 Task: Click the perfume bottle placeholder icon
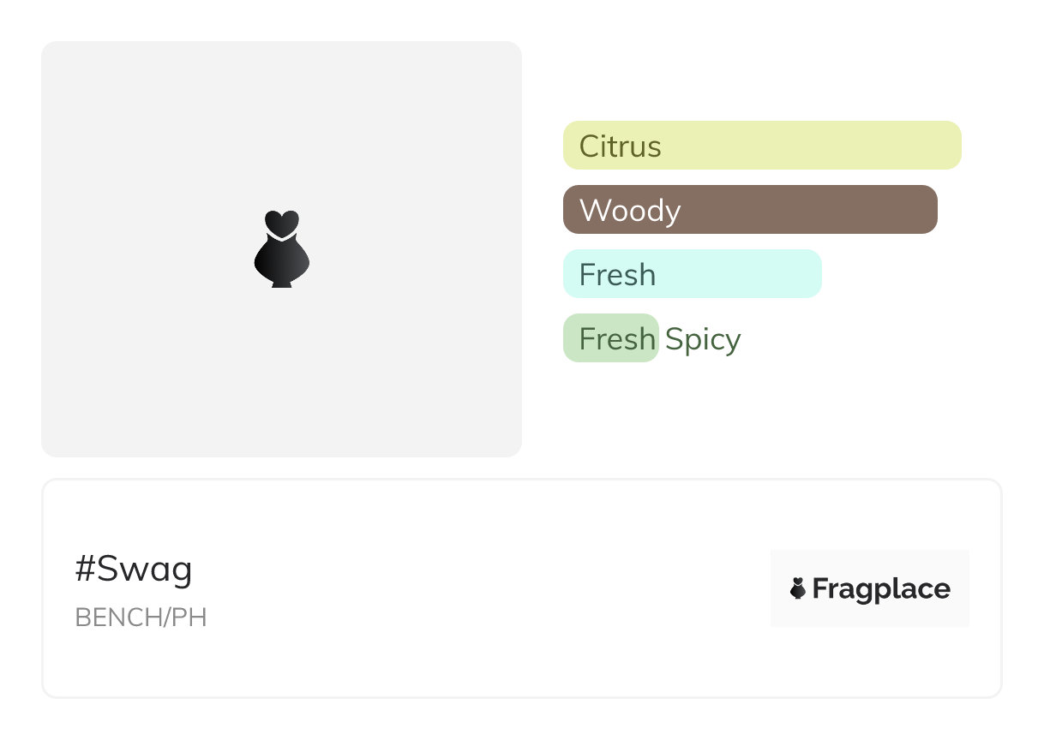click(x=281, y=249)
